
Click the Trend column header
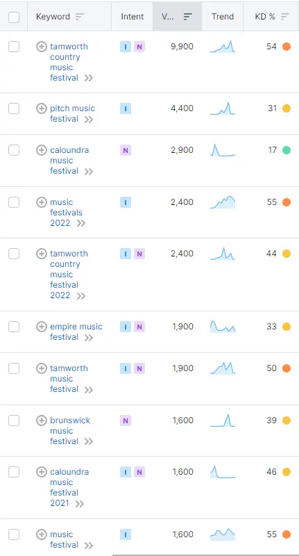click(223, 17)
